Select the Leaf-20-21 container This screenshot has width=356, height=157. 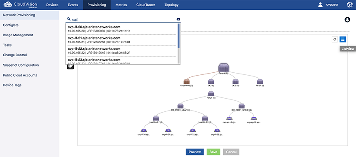(x=156, y=118)
